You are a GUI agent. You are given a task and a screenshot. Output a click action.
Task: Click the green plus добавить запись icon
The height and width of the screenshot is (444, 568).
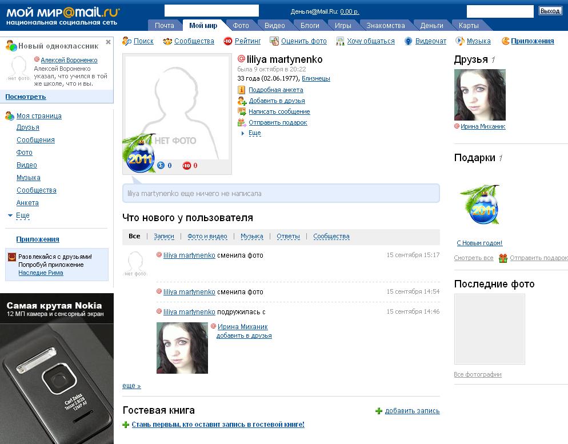point(378,411)
